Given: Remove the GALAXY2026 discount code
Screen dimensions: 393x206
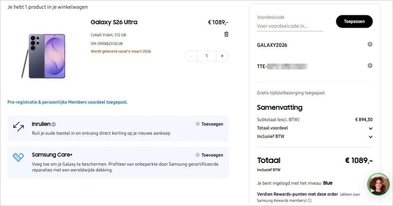Looking at the screenshot, I should coord(370,44).
